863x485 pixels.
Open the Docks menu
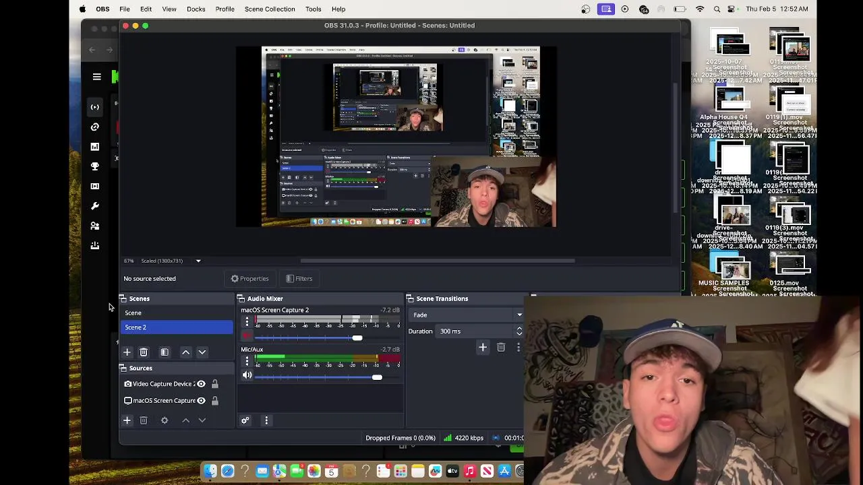pyautogui.click(x=196, y=9)
